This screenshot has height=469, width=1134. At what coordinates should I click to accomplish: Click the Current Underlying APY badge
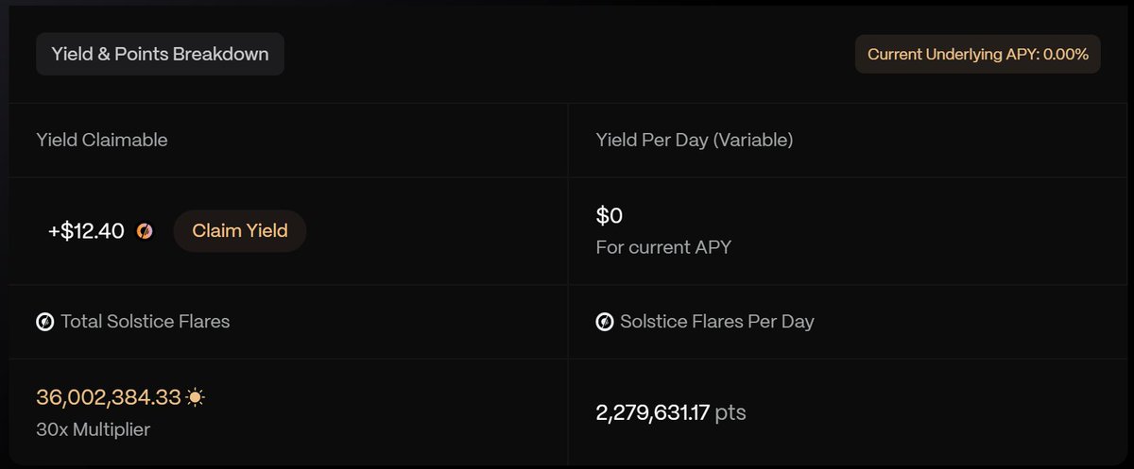click(978, 55)
